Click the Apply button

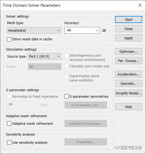(128, 38)
